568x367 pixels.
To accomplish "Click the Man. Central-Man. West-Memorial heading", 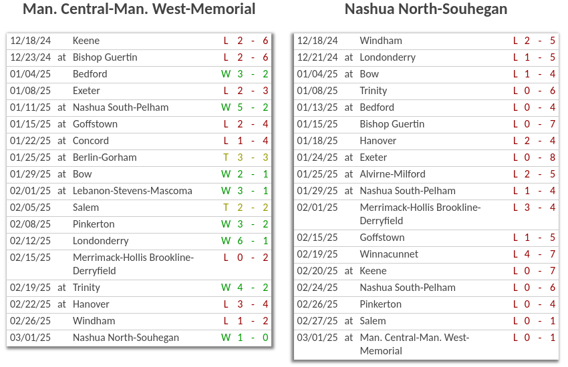I will (139, 9).
